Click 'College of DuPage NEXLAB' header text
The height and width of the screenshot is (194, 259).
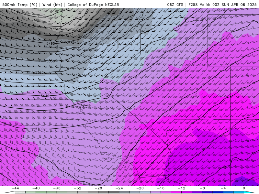click(93, 5)
